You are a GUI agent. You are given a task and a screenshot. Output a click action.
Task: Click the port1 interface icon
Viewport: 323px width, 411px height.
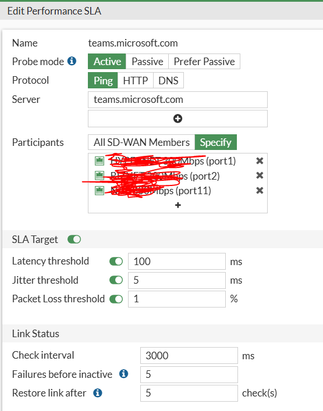[100, 160]
